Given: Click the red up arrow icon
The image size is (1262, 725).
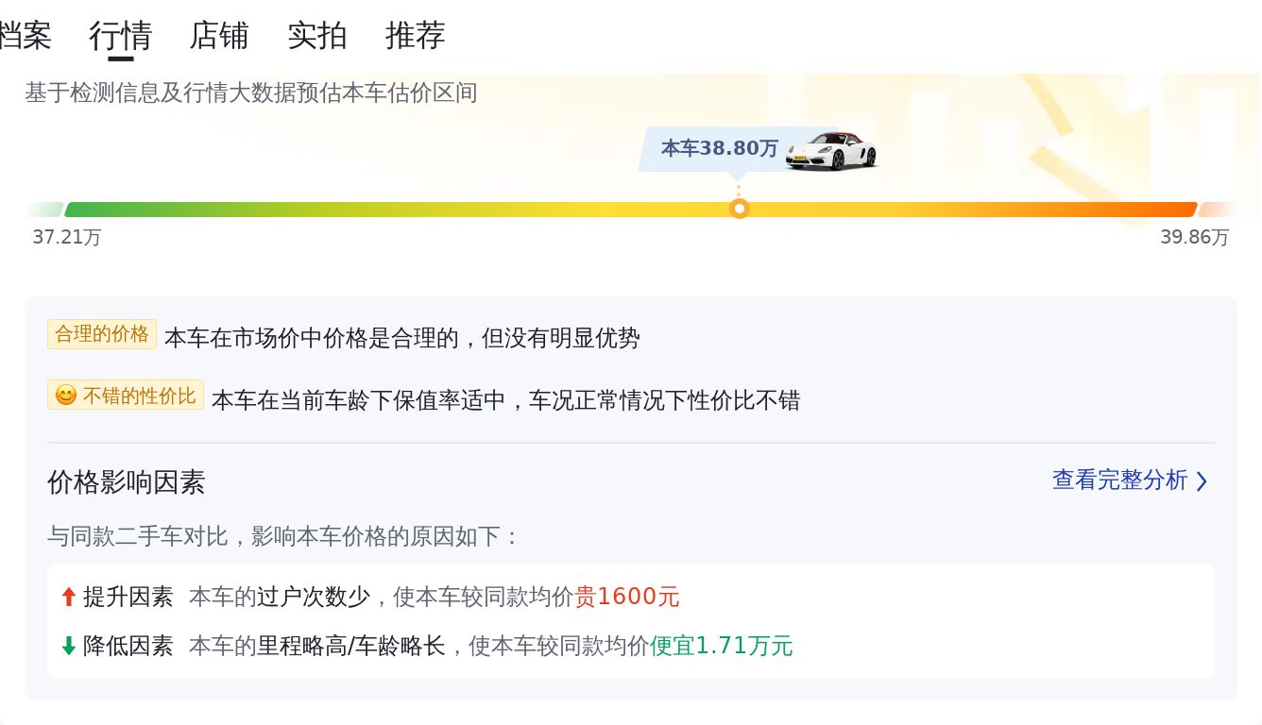Looking at the screenshot, I should tap(68, 597).
